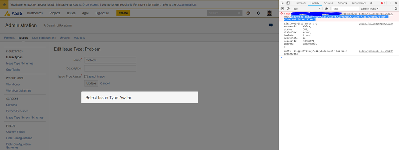Switch to the Console tab
Viewport: 399px width, 150px height.
(315, 3)
